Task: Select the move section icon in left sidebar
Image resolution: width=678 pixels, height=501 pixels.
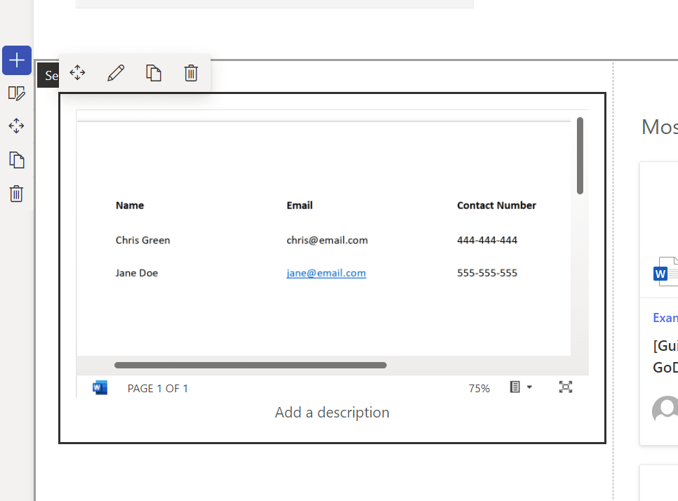Action: click(16, 126)
